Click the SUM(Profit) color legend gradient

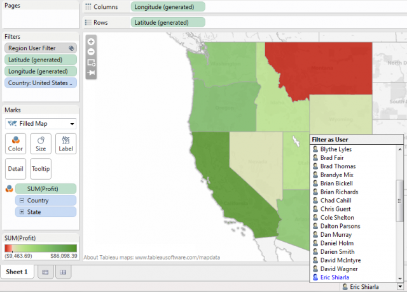tap(41, 248)
